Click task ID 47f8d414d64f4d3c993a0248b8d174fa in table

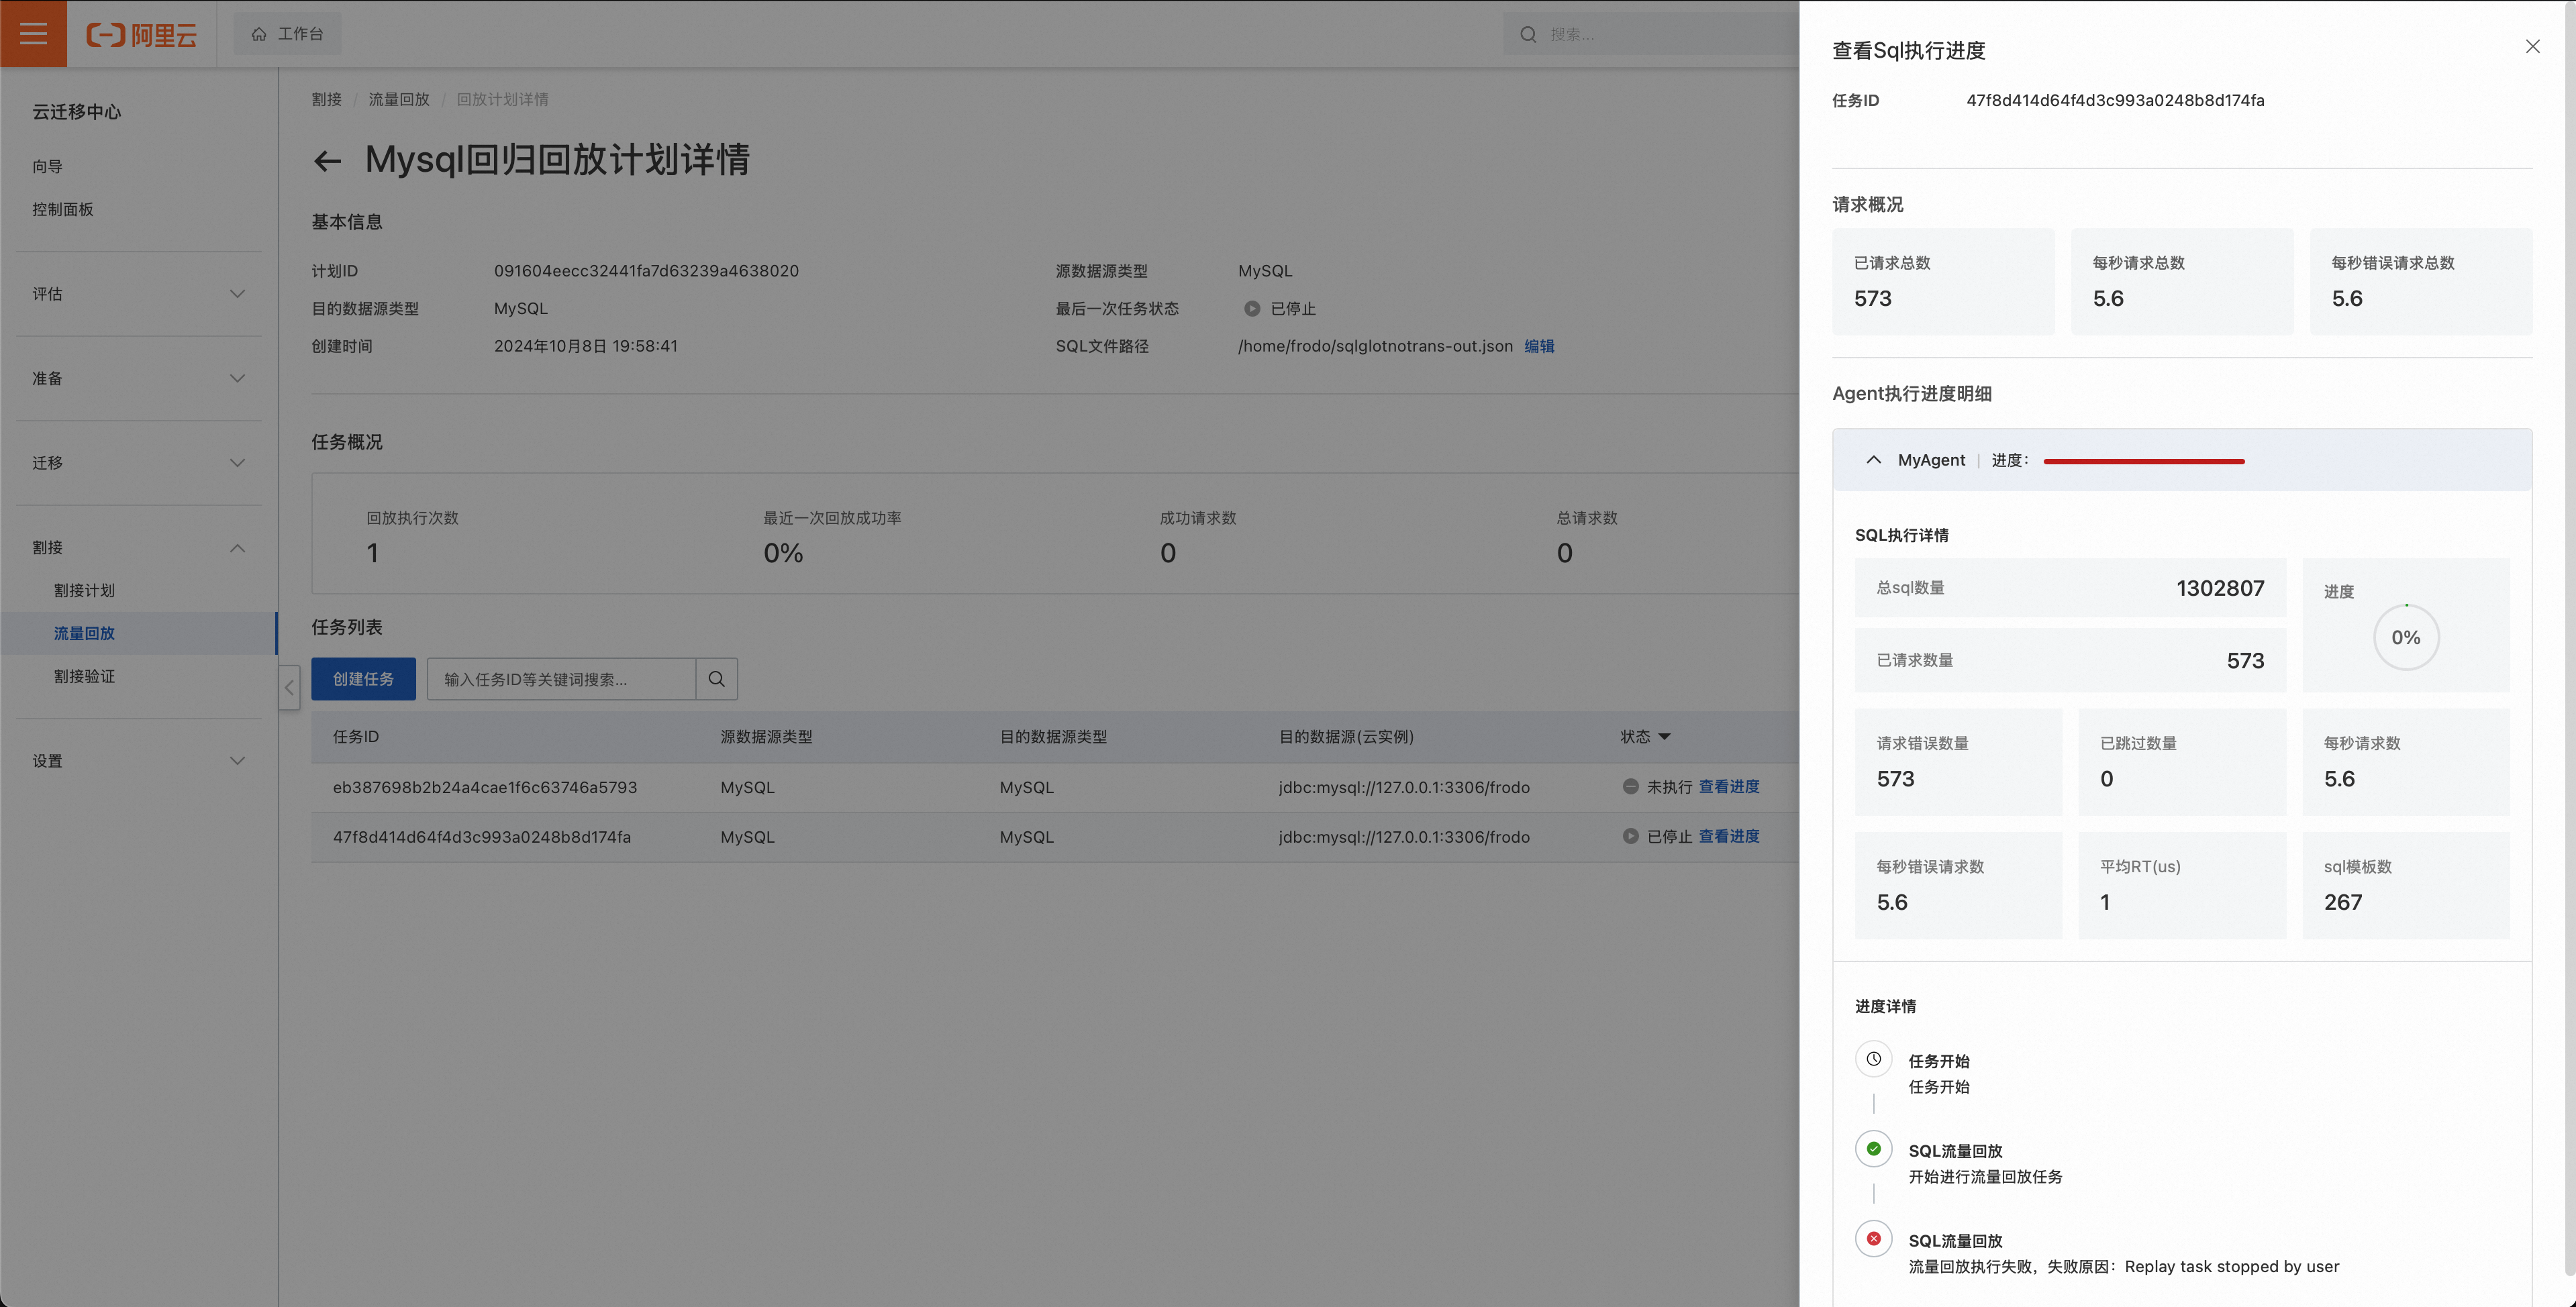[482, 837]
